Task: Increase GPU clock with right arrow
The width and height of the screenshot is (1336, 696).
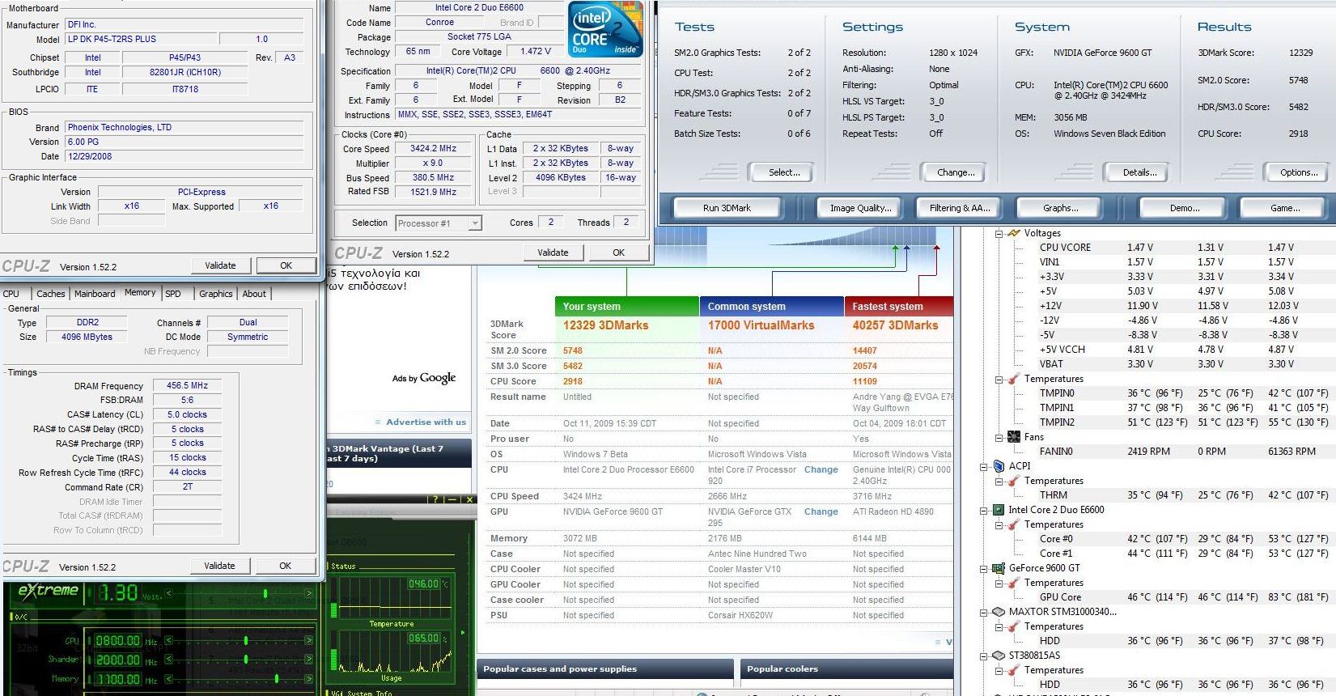Action: click(x=309, y=640)
